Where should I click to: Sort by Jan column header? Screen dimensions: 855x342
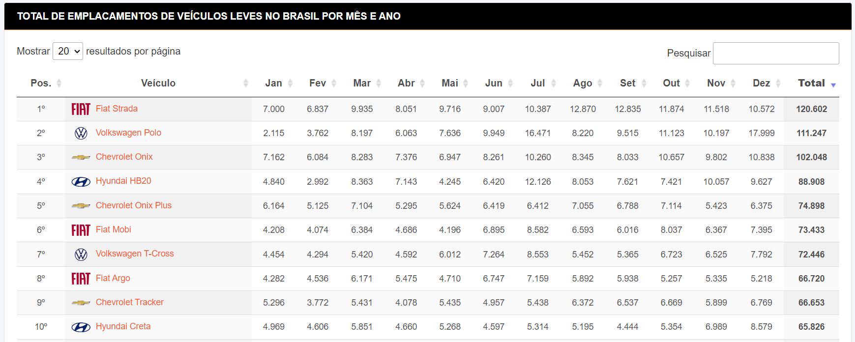(273, 83)
